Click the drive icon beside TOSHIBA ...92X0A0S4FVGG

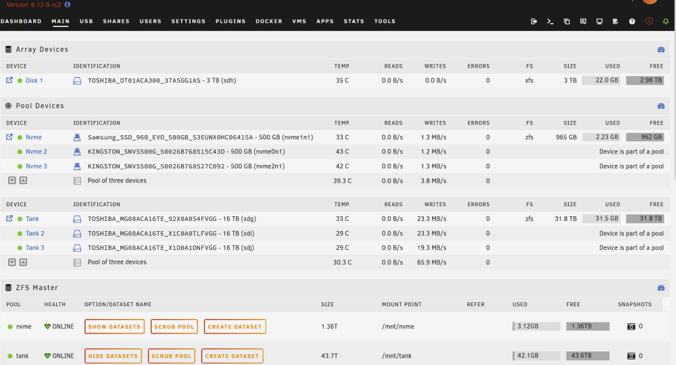pos(77,219)
